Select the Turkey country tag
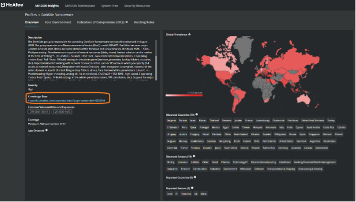This screenshot has width=356, height=202. [x=331, y=121]
